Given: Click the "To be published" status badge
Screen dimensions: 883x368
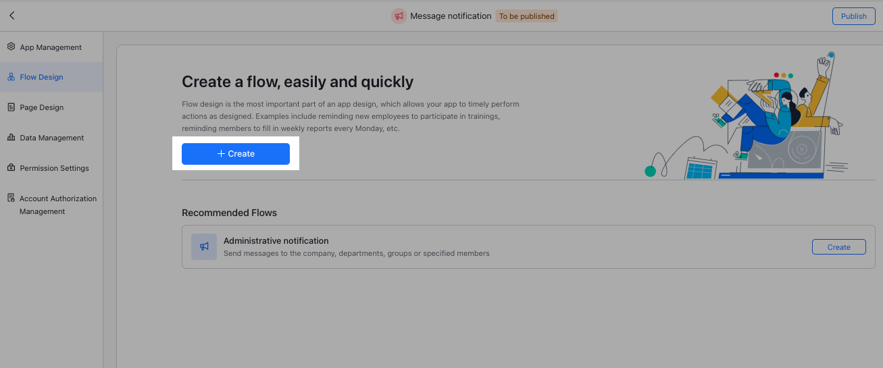Looking at the screenshot, I should point(526,16).
